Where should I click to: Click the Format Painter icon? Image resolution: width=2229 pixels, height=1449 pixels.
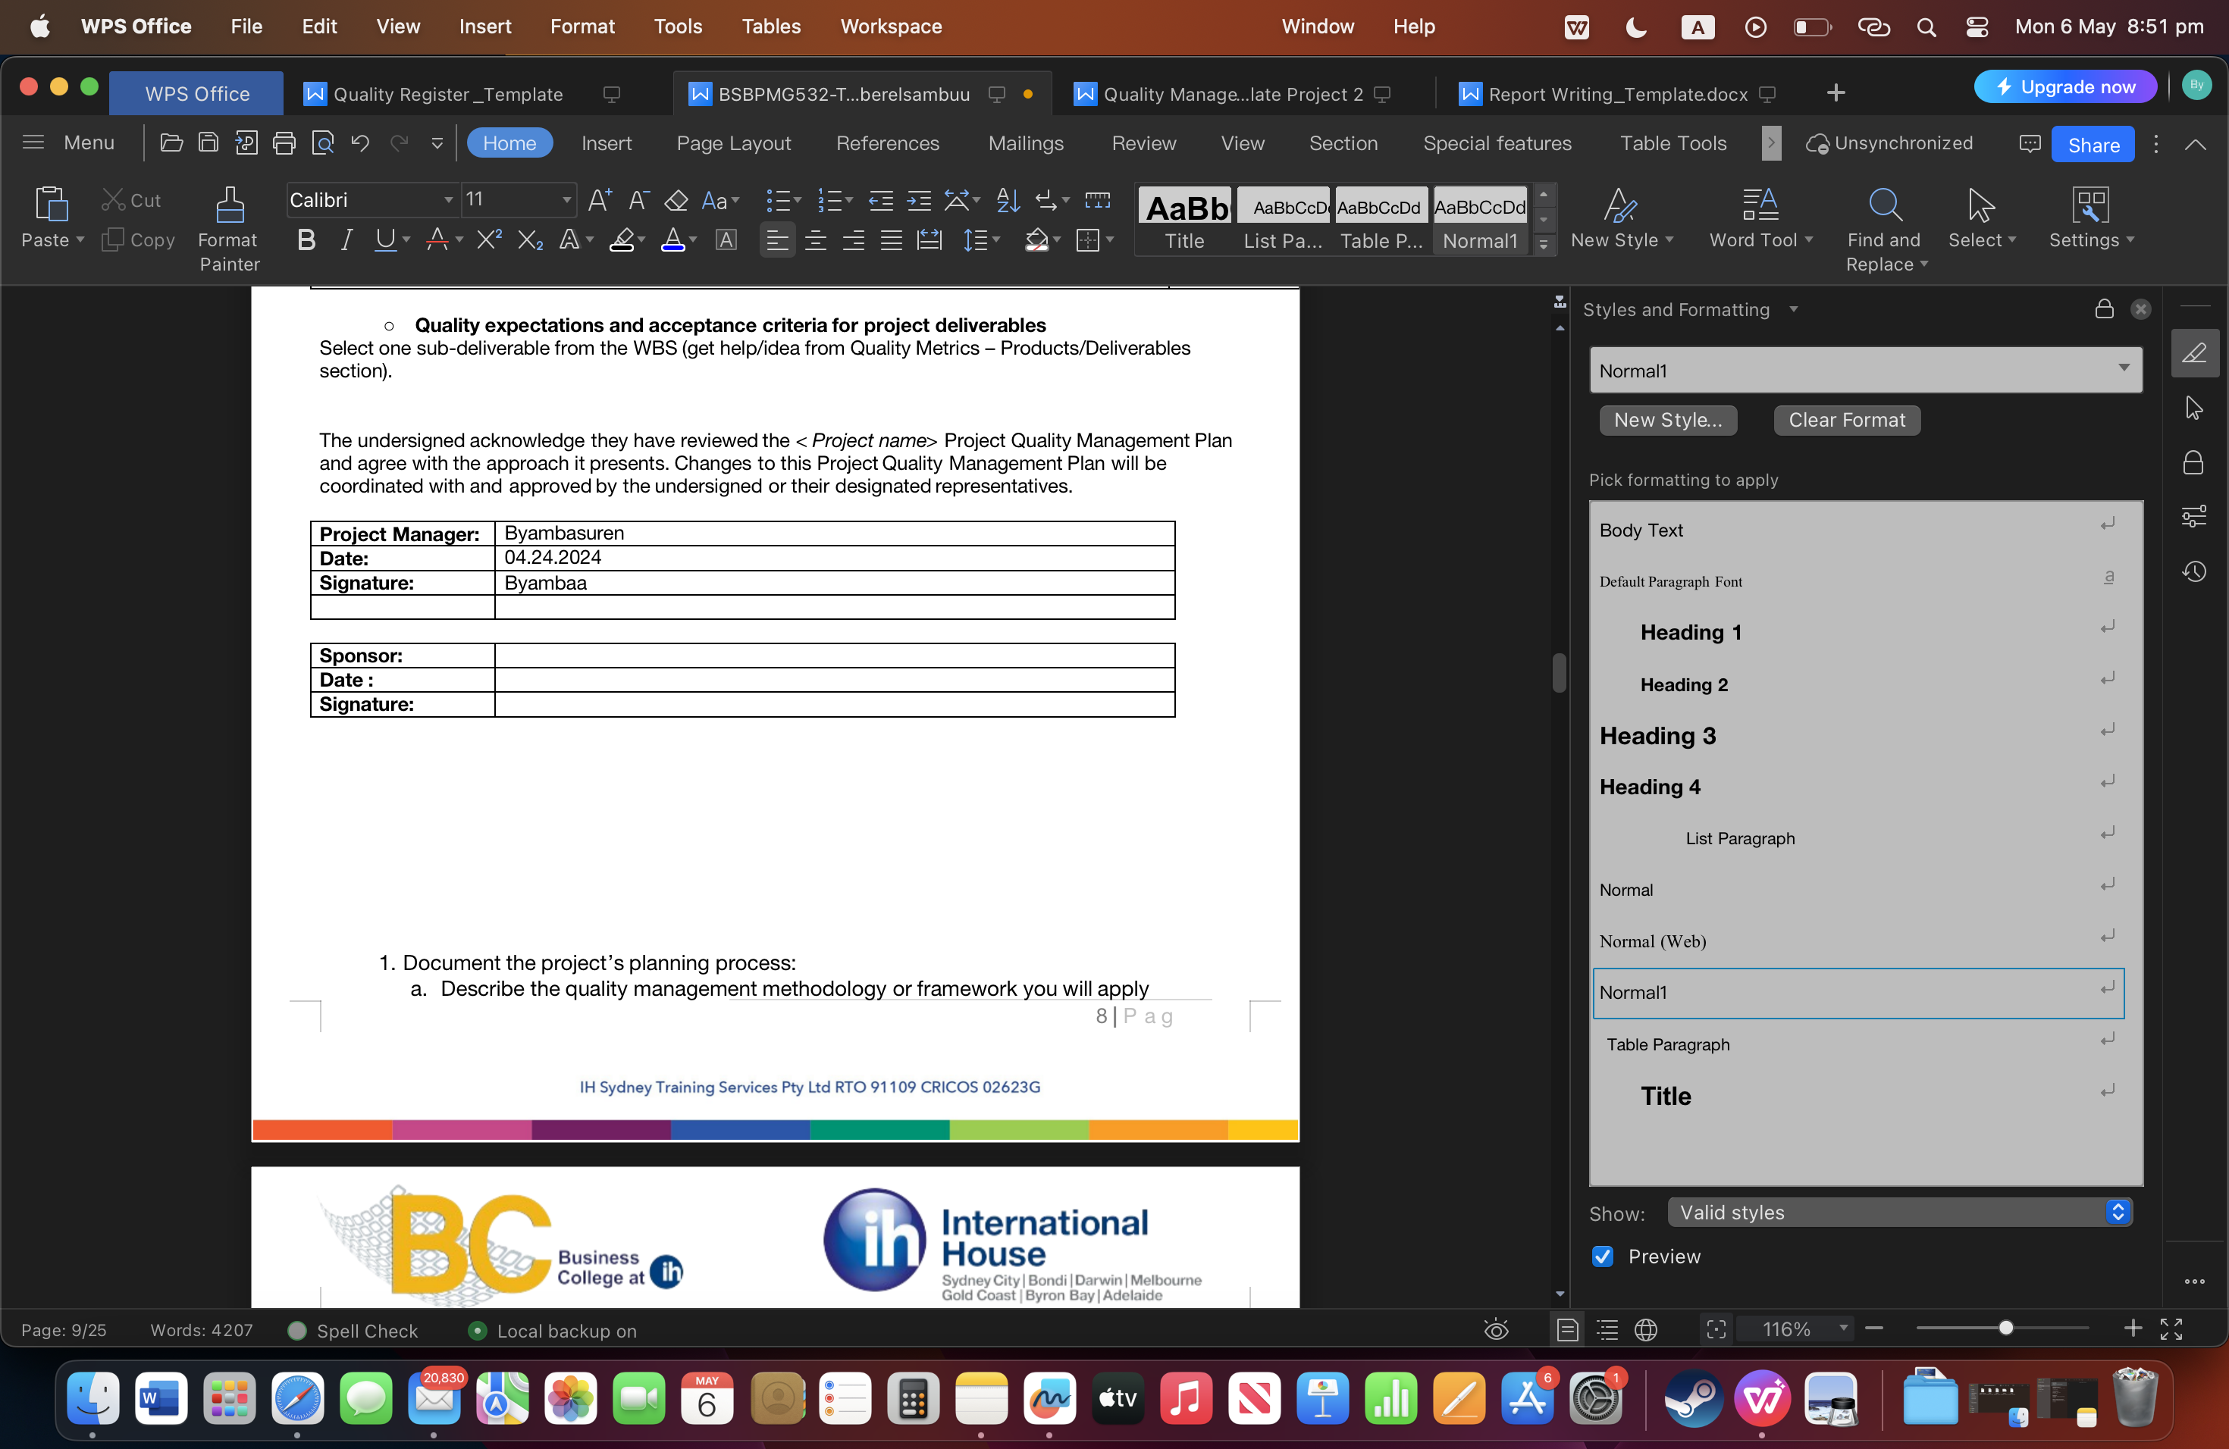click(x=230, y=205)
